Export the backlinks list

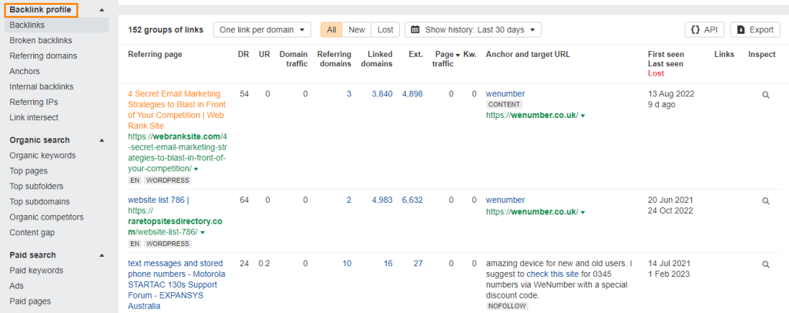(x=755, y=30)
